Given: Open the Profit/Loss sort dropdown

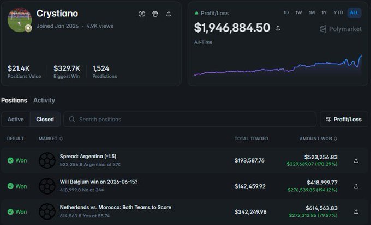Looking at the screenshot, I should click(x=344, y=120).
